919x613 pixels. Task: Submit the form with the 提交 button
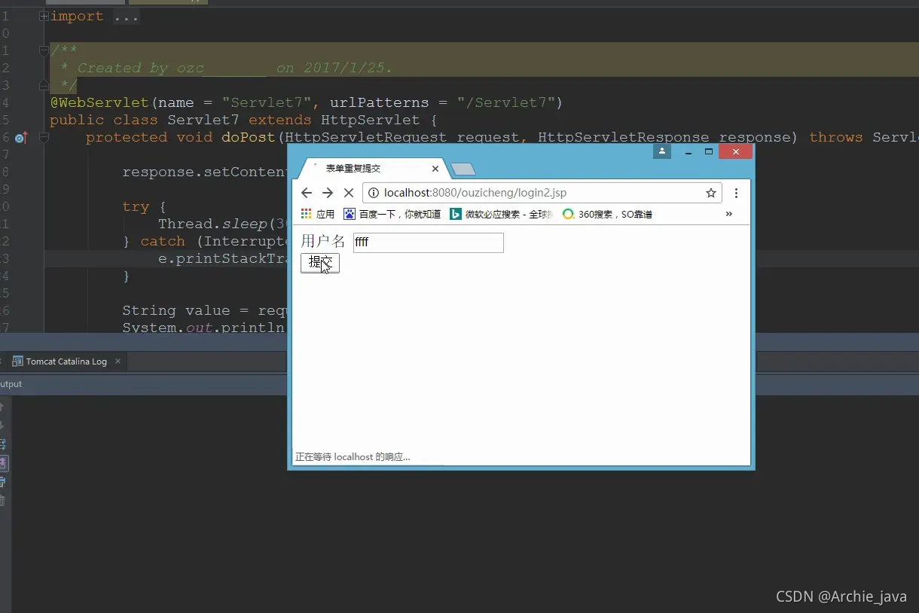tap(320, 263)
